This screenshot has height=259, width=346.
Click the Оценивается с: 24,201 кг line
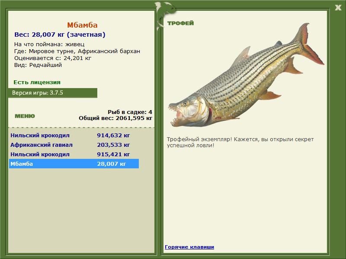click(x=53, y=58)
